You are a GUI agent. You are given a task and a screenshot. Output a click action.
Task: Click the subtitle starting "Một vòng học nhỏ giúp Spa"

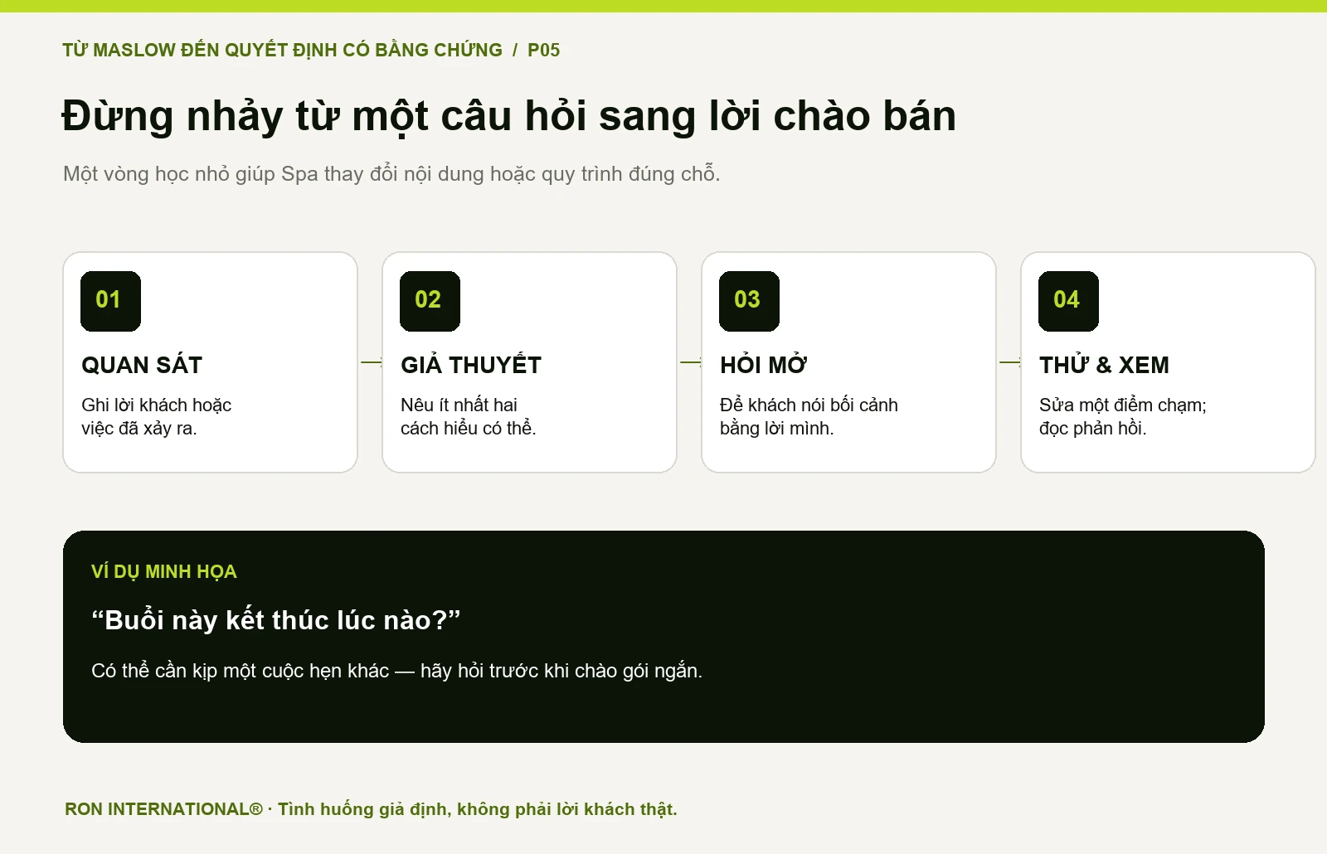point(391,174)
